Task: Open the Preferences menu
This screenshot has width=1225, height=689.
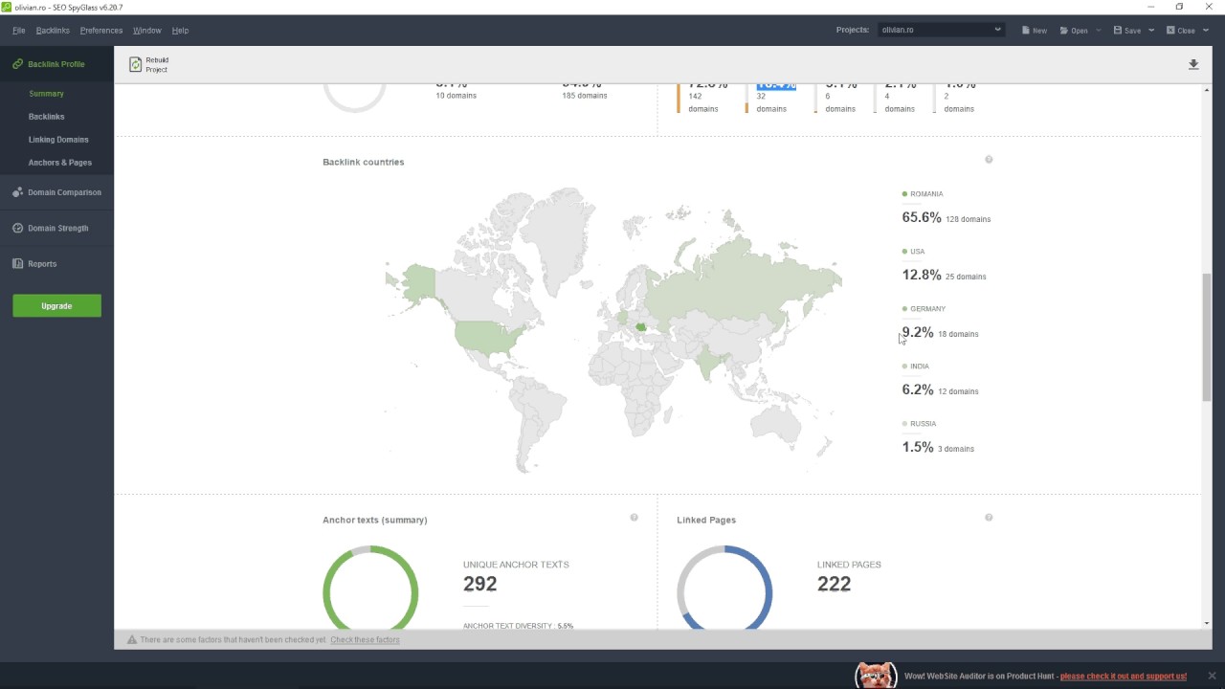Action: tap(101, 31)
